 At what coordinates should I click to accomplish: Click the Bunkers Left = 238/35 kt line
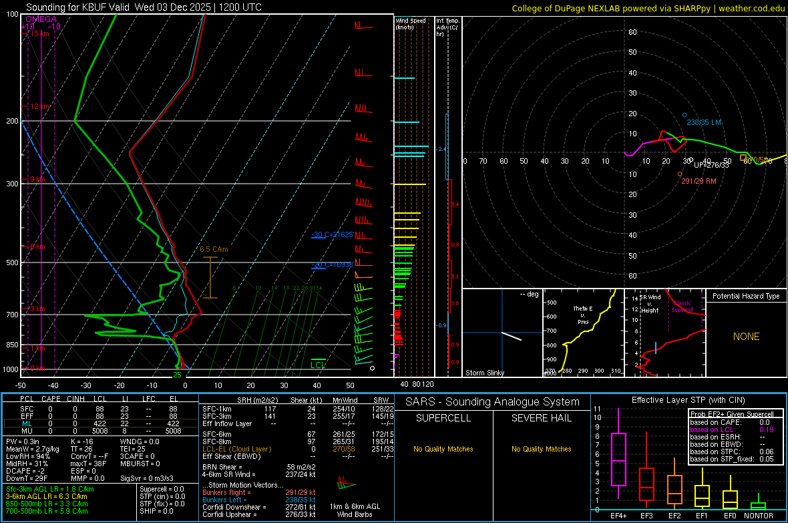259,500
